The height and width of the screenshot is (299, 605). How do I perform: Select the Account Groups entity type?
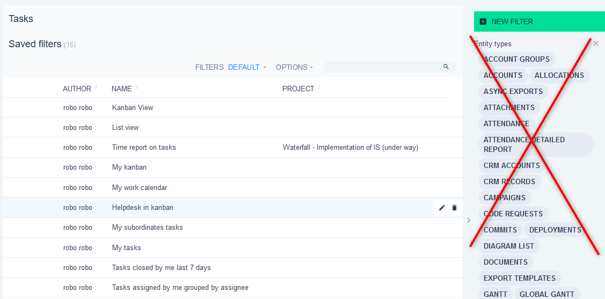[516, 59]
